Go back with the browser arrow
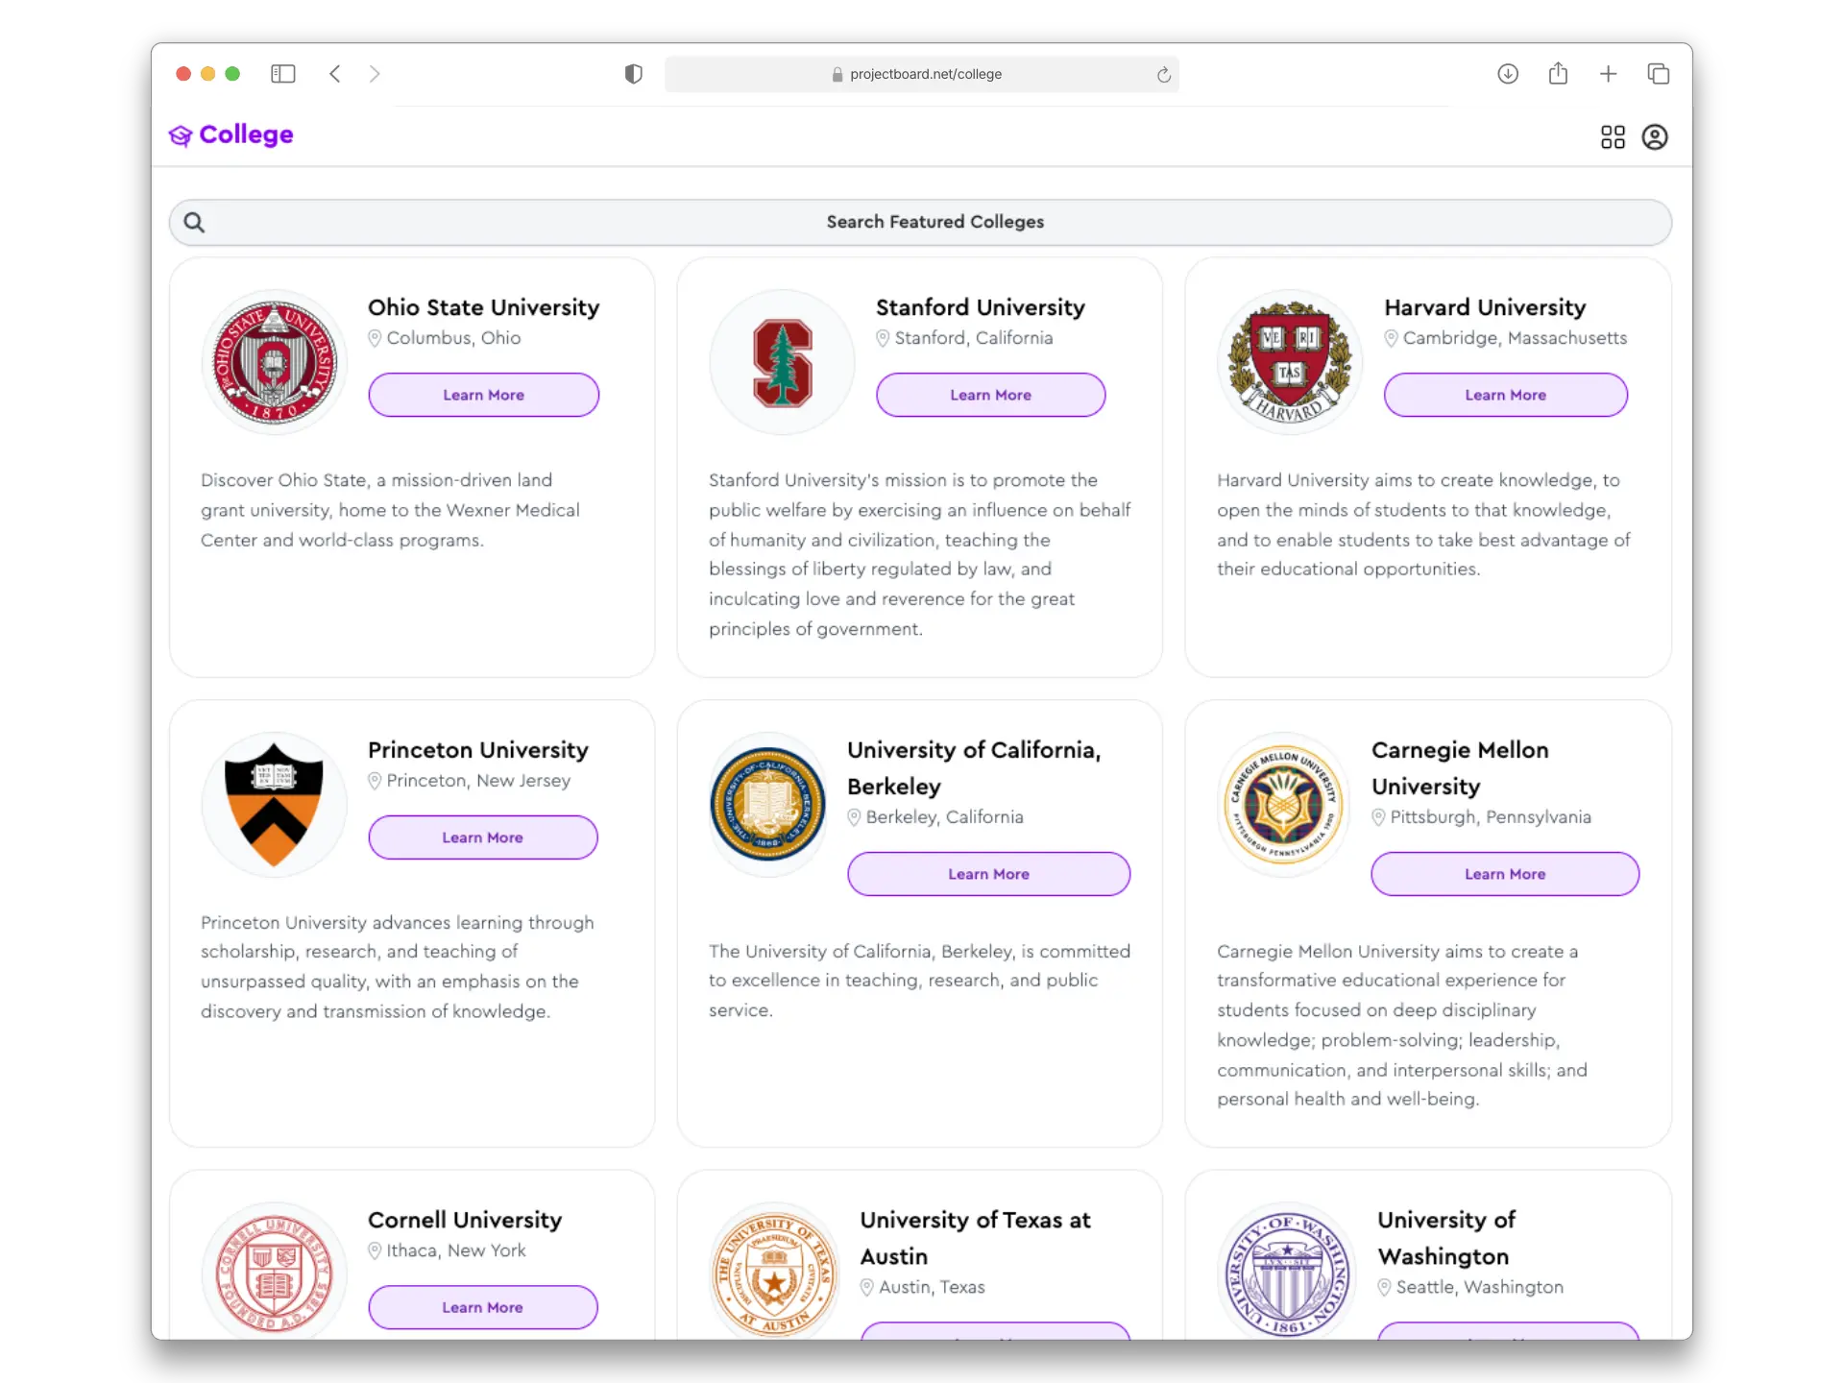This screenshot has width=1844, height=1383. [x=335, y=74]
